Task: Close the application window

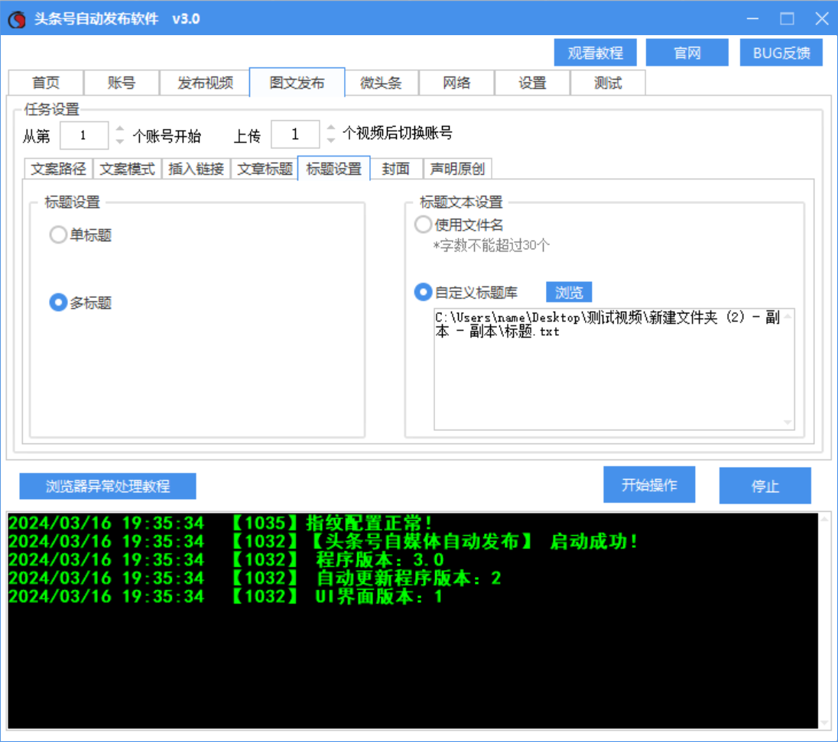Action: point(822,18)
